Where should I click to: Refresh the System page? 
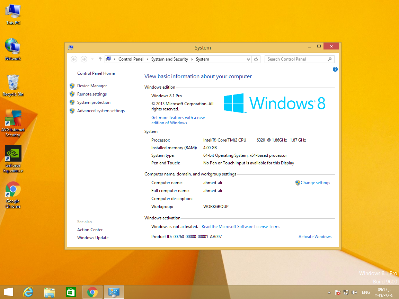256,59
